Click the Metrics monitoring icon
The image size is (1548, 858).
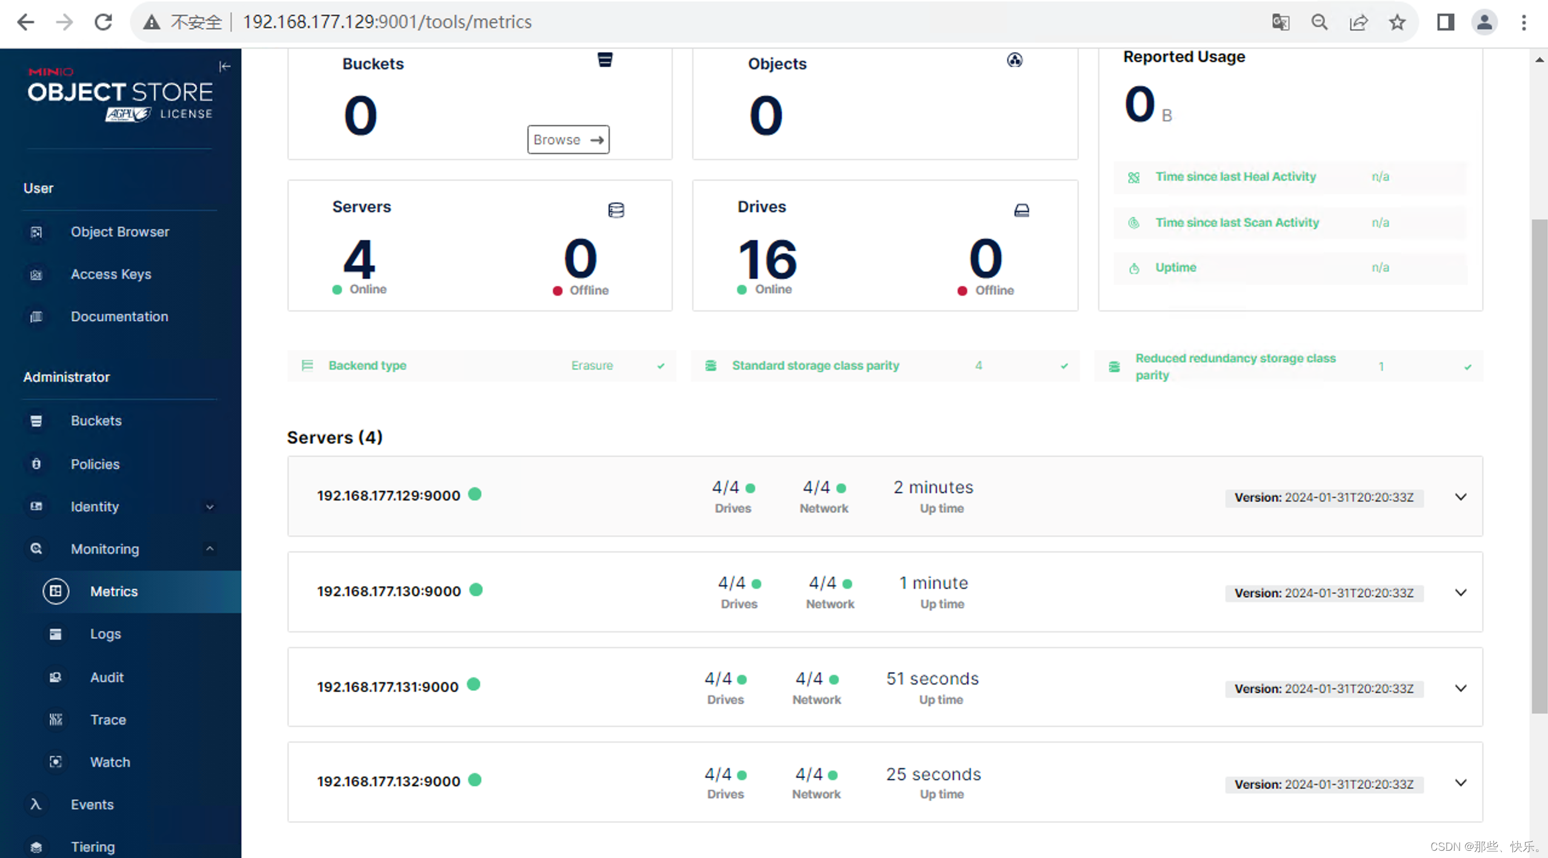pyautogui.click(x=53, y=591)
